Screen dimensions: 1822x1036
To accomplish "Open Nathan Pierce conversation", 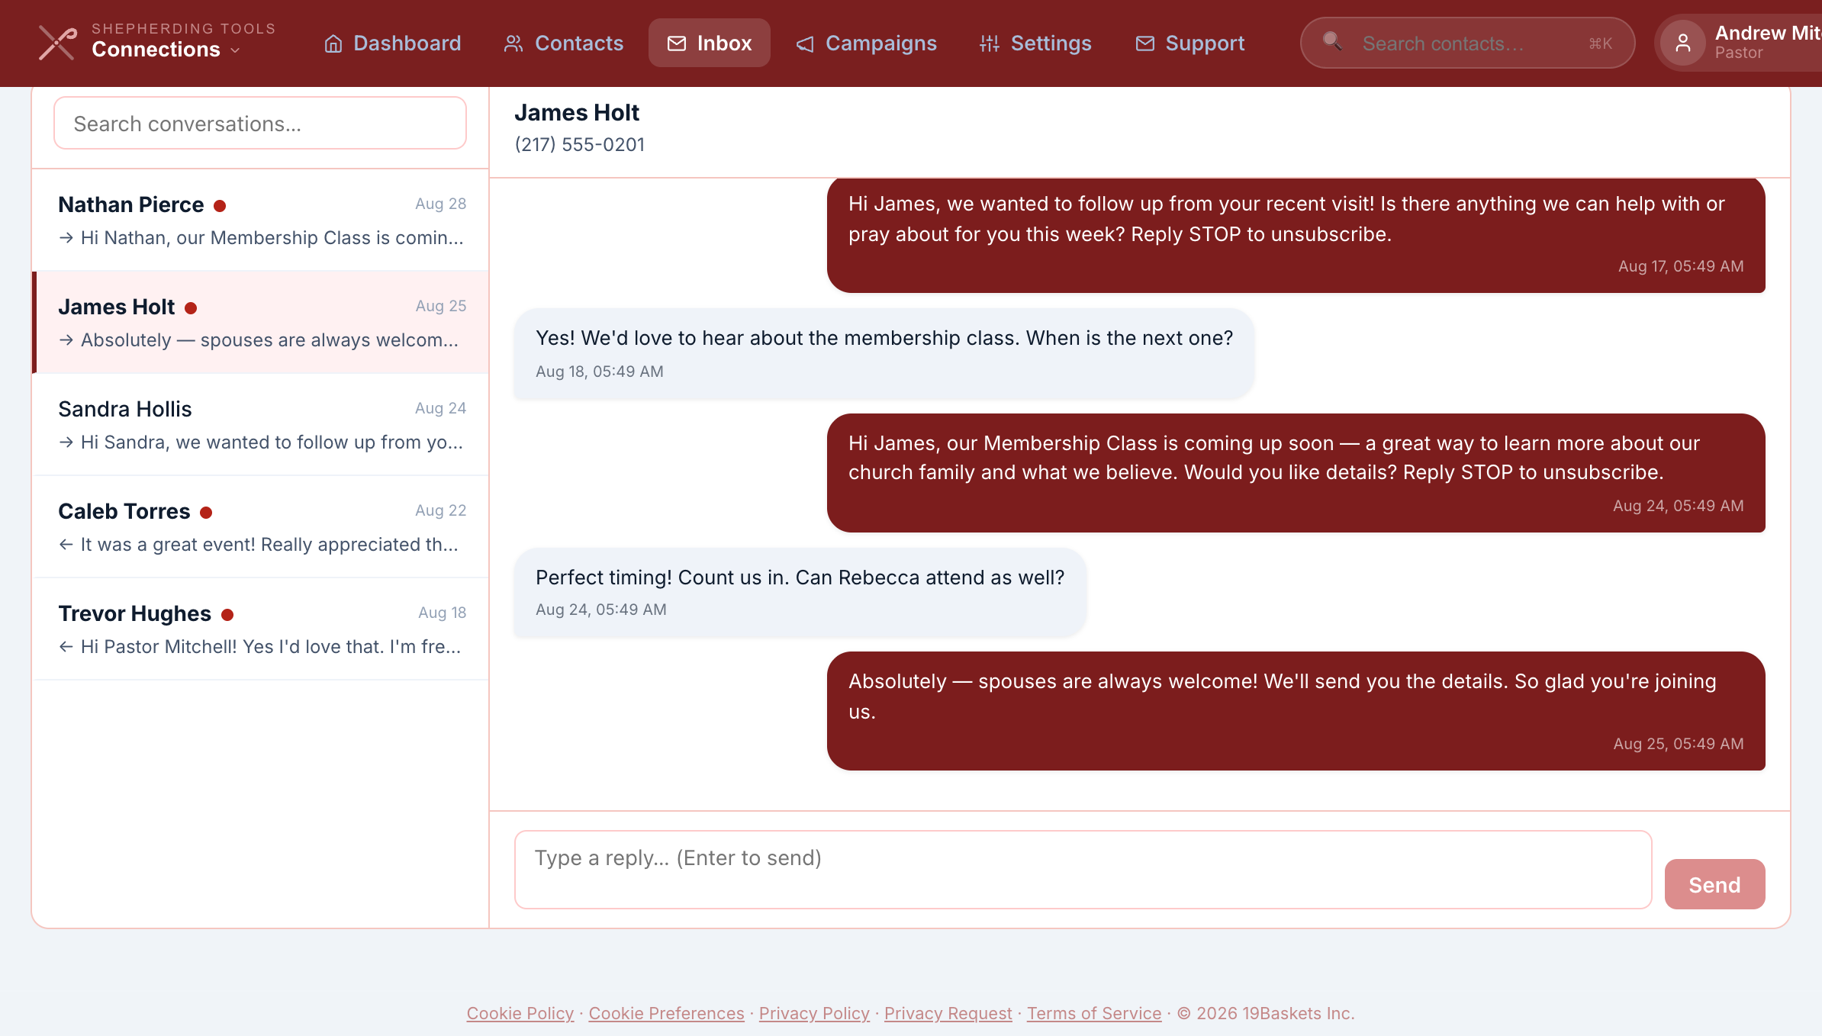I will click(x=260, y=220).
